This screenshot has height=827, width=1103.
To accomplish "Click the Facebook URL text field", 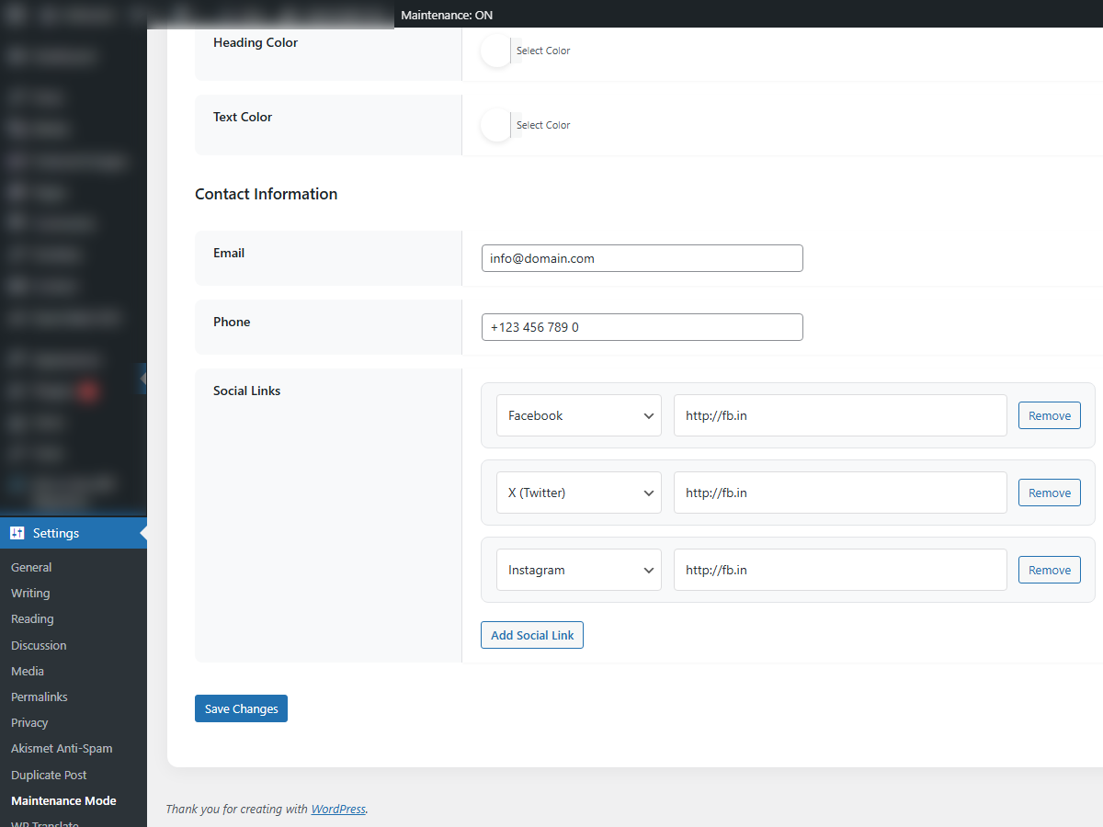I will tap(840, 415).
